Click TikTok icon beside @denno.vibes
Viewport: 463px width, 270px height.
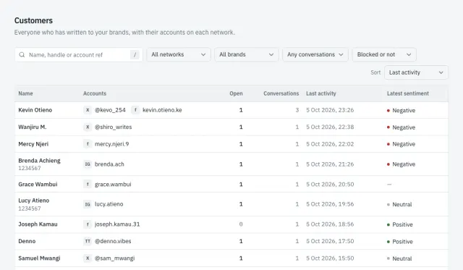click(x=88, y=241)
